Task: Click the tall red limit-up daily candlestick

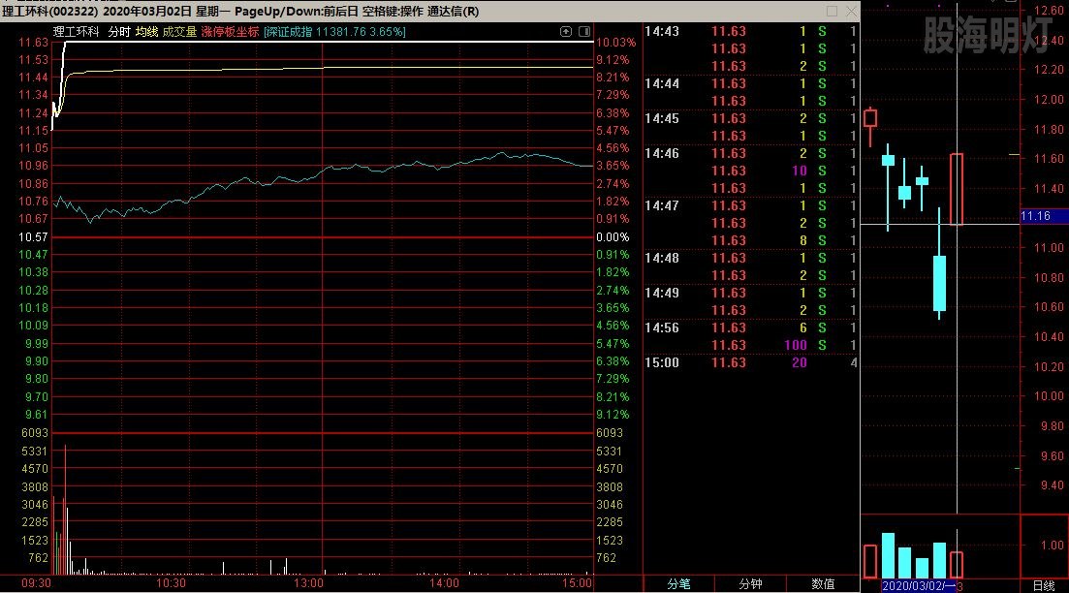Action: (957, 189)
